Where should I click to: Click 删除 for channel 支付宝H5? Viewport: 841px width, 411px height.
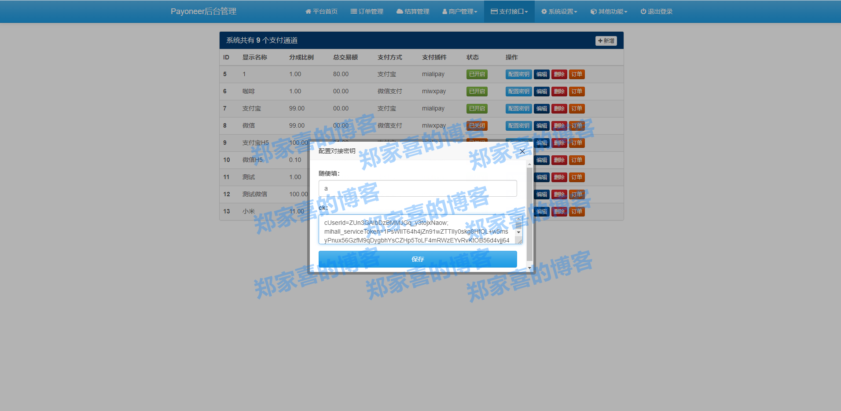click(559, 143)
